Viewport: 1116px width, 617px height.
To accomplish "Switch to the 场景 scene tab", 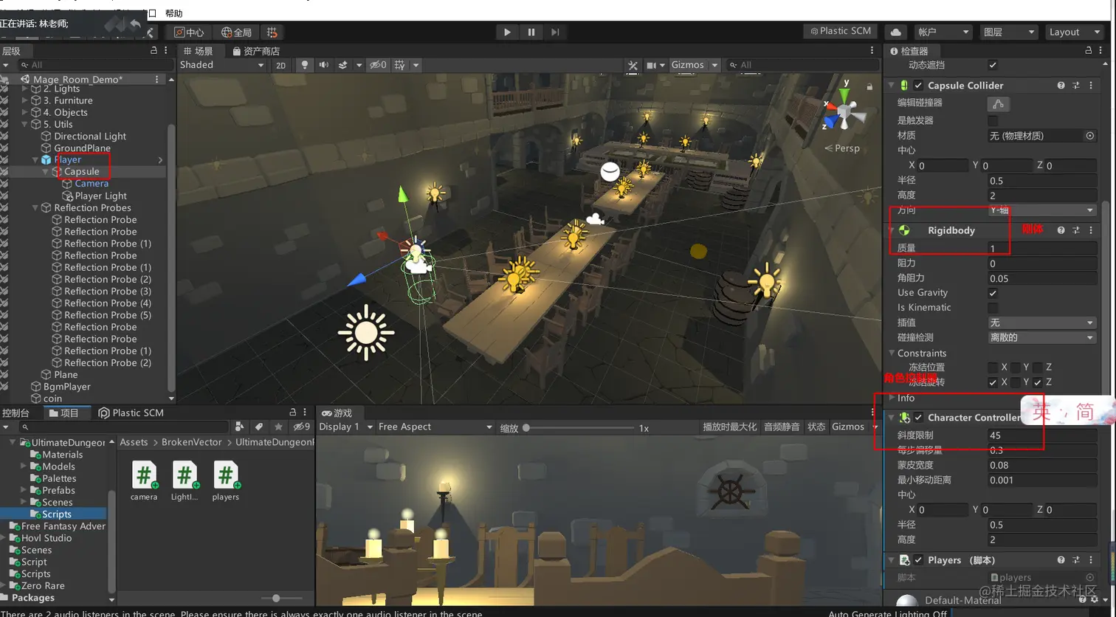I will click(x=199, y=51).
